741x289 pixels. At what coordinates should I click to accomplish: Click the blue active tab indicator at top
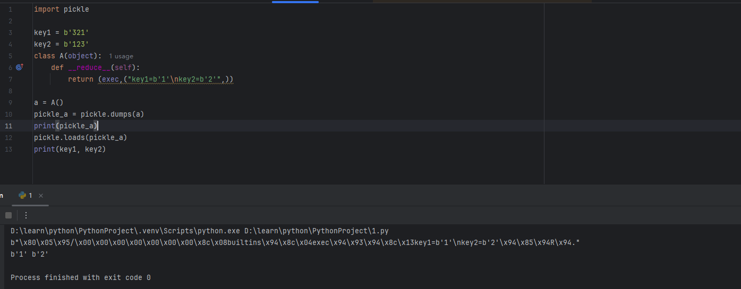click(x=295, y=2)
